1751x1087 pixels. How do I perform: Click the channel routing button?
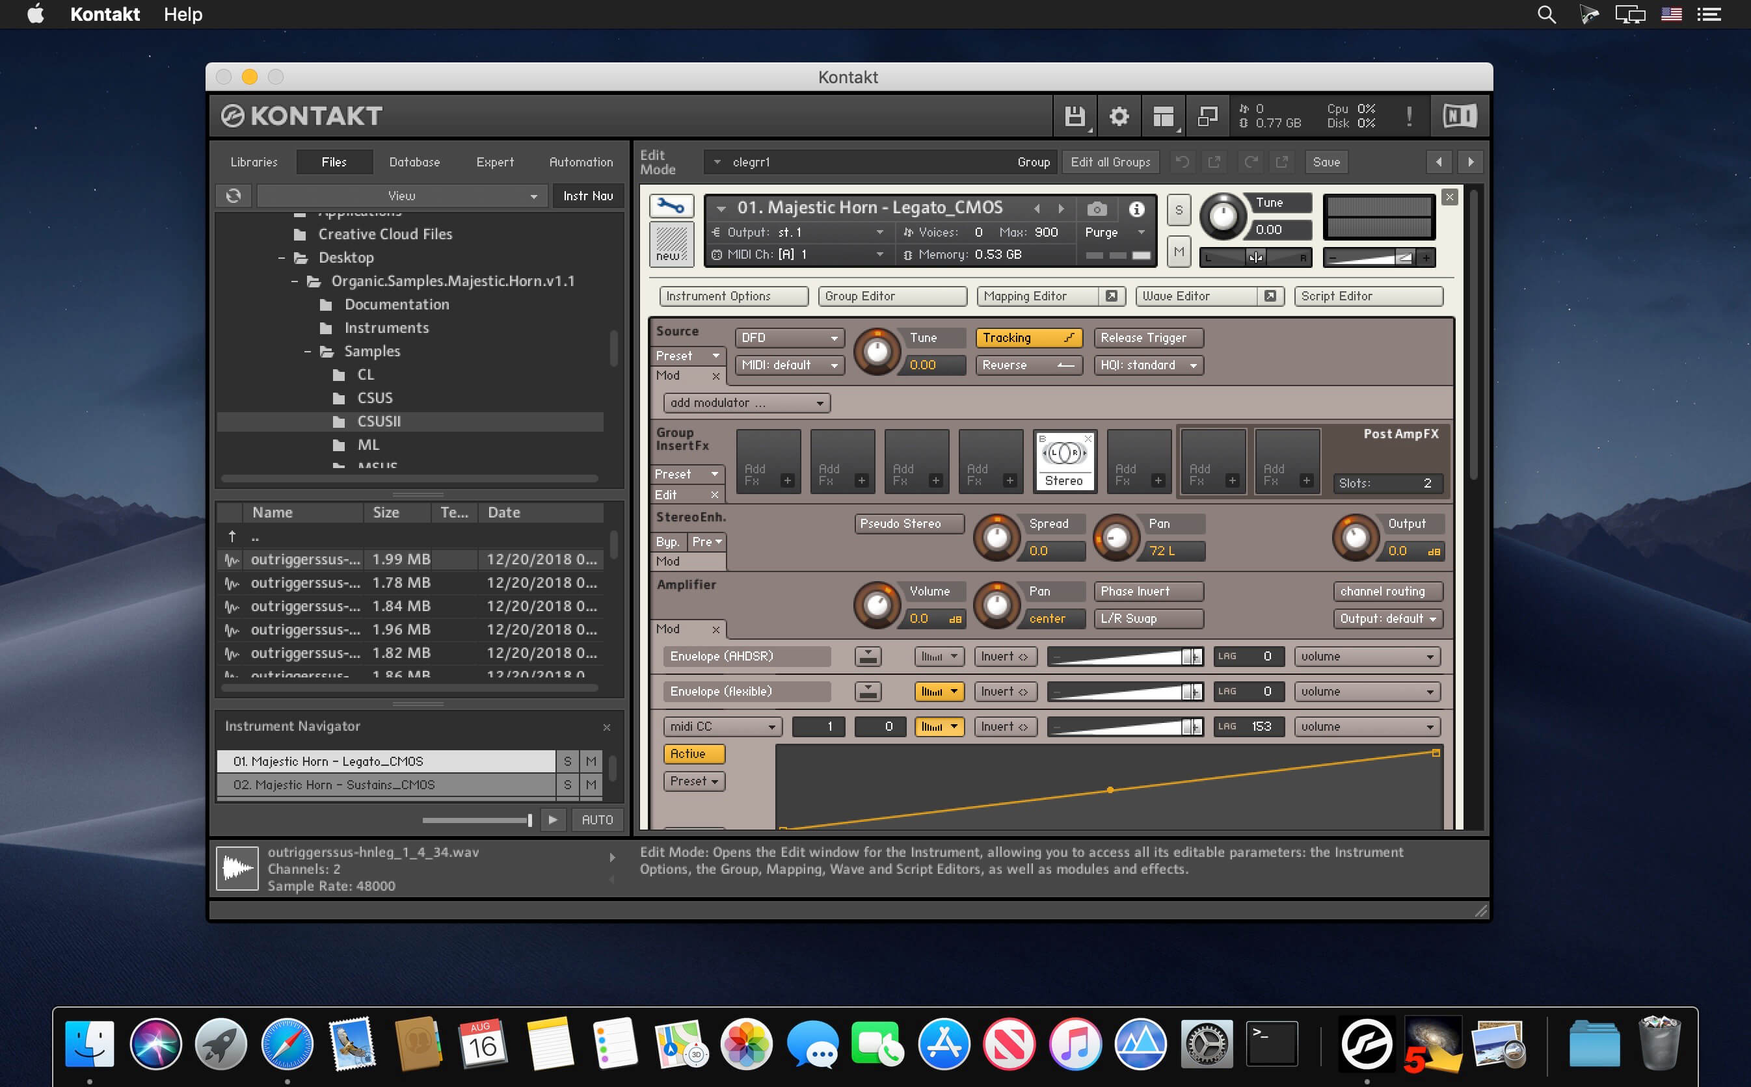(1388, 591)
